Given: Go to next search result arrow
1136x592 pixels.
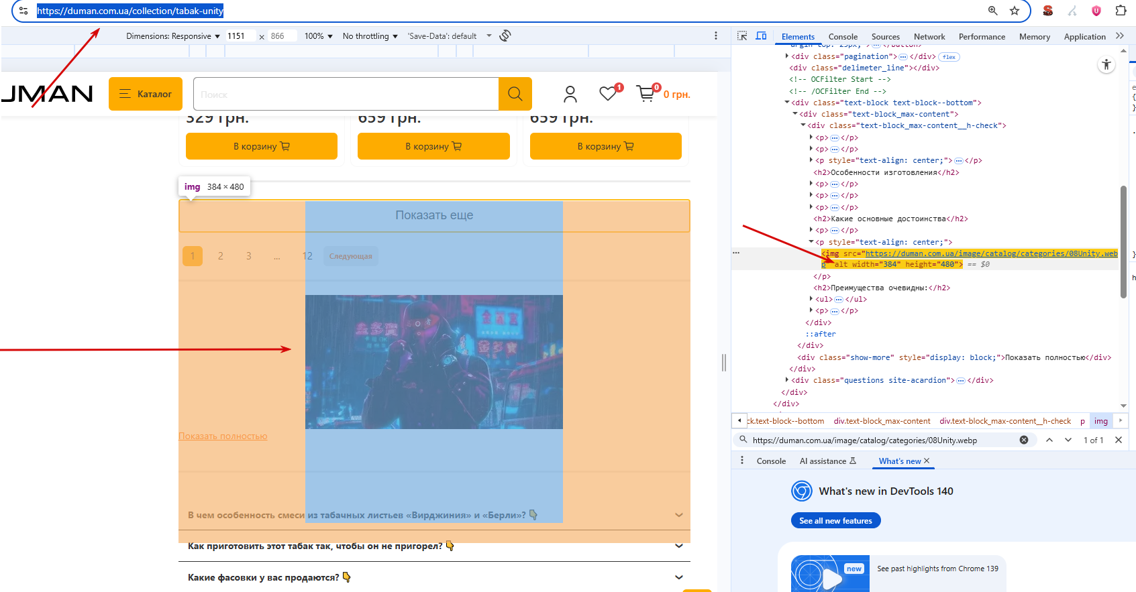Looking at the screenshot, I should 1068,440.
